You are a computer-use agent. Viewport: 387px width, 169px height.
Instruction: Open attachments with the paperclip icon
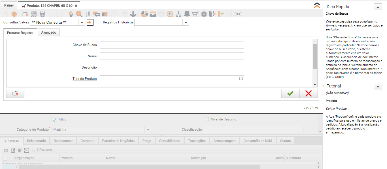88,14
